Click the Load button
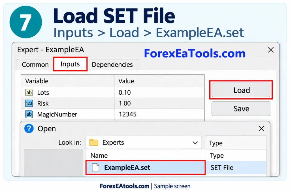The width and height of the screenshot is (290, 193). point(241,90)
